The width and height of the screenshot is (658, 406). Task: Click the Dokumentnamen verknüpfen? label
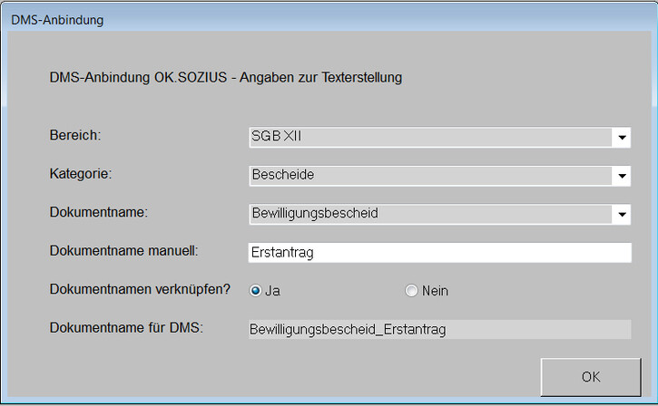(x=141, y=289)
